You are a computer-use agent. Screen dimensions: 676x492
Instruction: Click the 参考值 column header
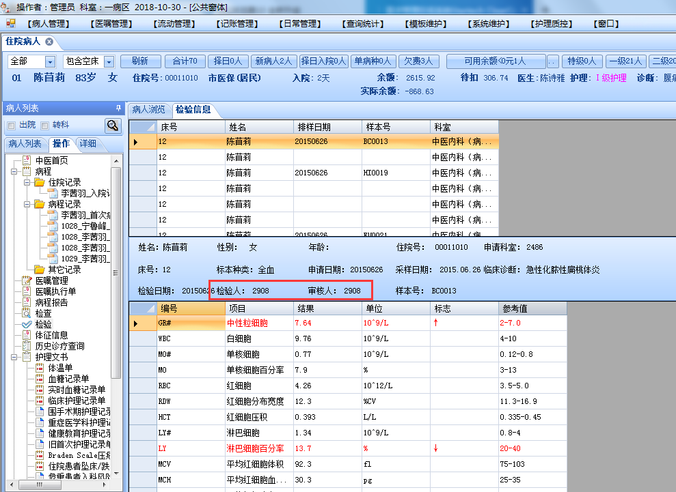click(532, 308)
